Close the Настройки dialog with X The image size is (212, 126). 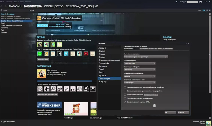pos(188,43)
